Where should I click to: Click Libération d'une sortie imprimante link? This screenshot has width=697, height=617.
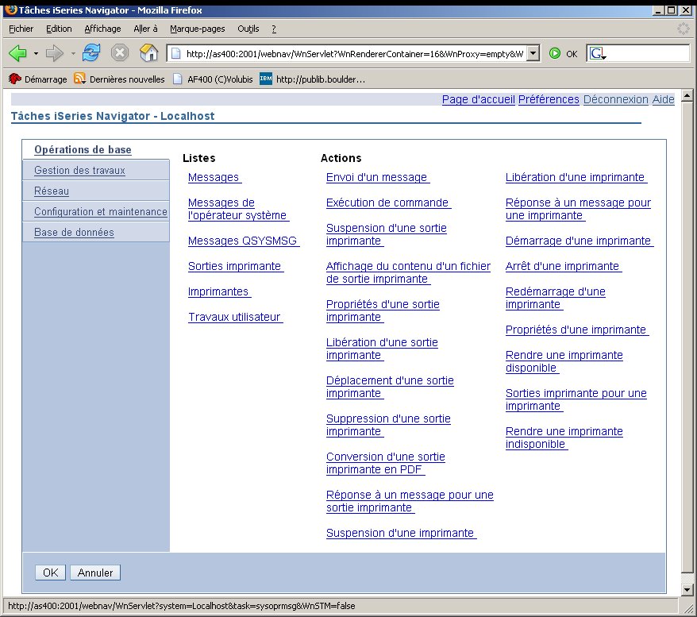coord(382,349)
